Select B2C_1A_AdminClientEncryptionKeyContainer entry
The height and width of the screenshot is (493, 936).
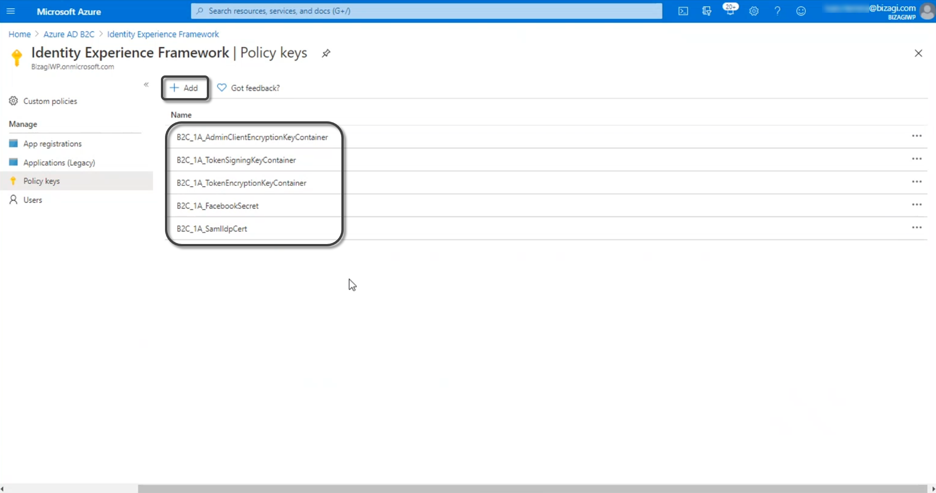252,137
